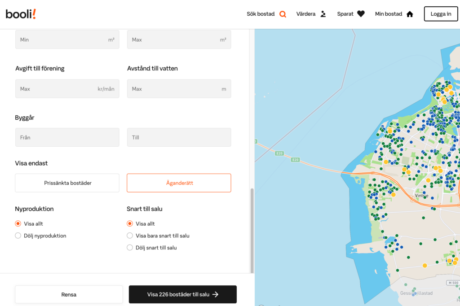Click the Sparat heart icon
The image size is (460, 306).
tap(361, 14)
